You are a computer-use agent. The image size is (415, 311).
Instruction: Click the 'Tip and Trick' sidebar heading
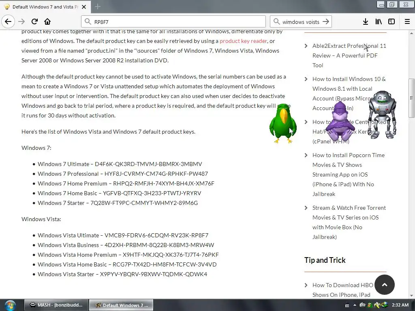(x=325, y=260)
